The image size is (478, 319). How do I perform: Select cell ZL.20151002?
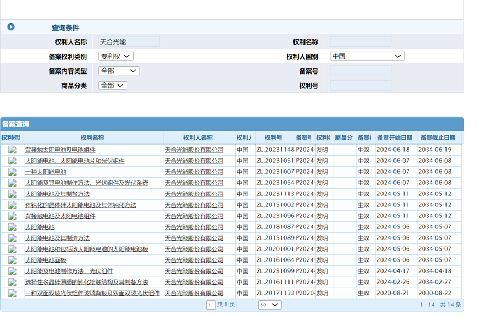(x=275, y=205)
